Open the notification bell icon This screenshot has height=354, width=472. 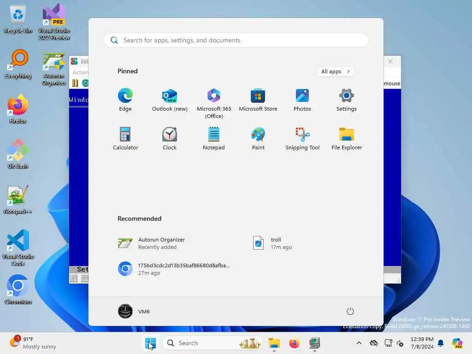441,343
